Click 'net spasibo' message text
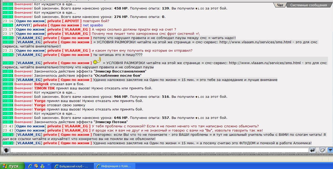This screenshot has height=169, width=333. click(x=93, y=25)
